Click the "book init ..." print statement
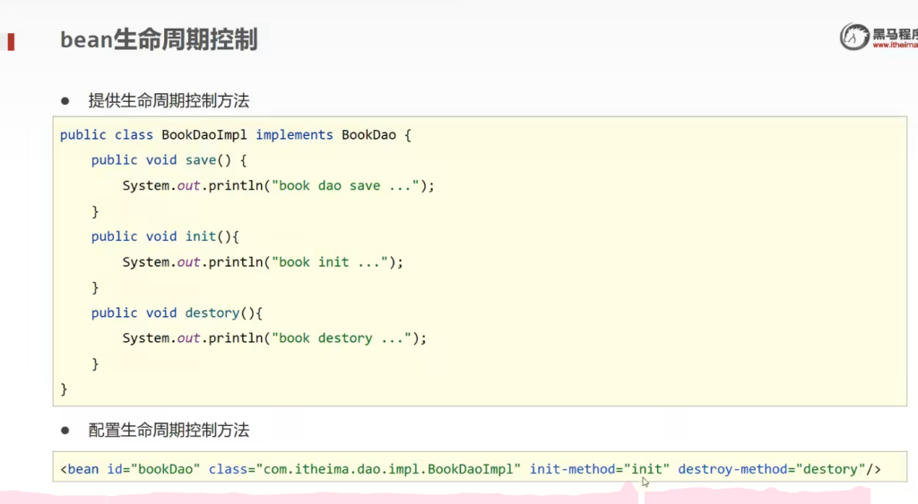 point(263,262)
